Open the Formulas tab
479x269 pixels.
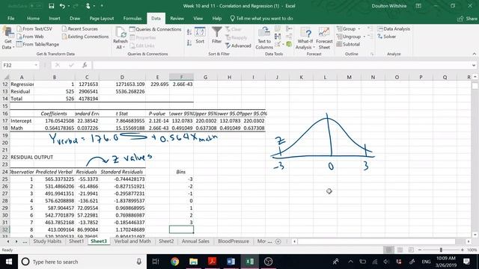pos(132,18)
